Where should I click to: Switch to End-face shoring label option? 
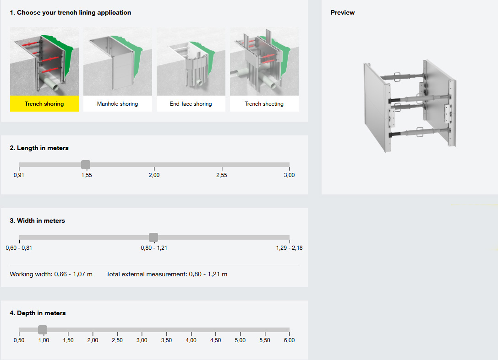point(191,104)
